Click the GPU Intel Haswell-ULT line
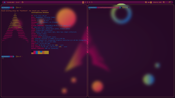Image resolution: width=175 pixels, height=98 pixels. pyautogui.click(x=59, y=40)
